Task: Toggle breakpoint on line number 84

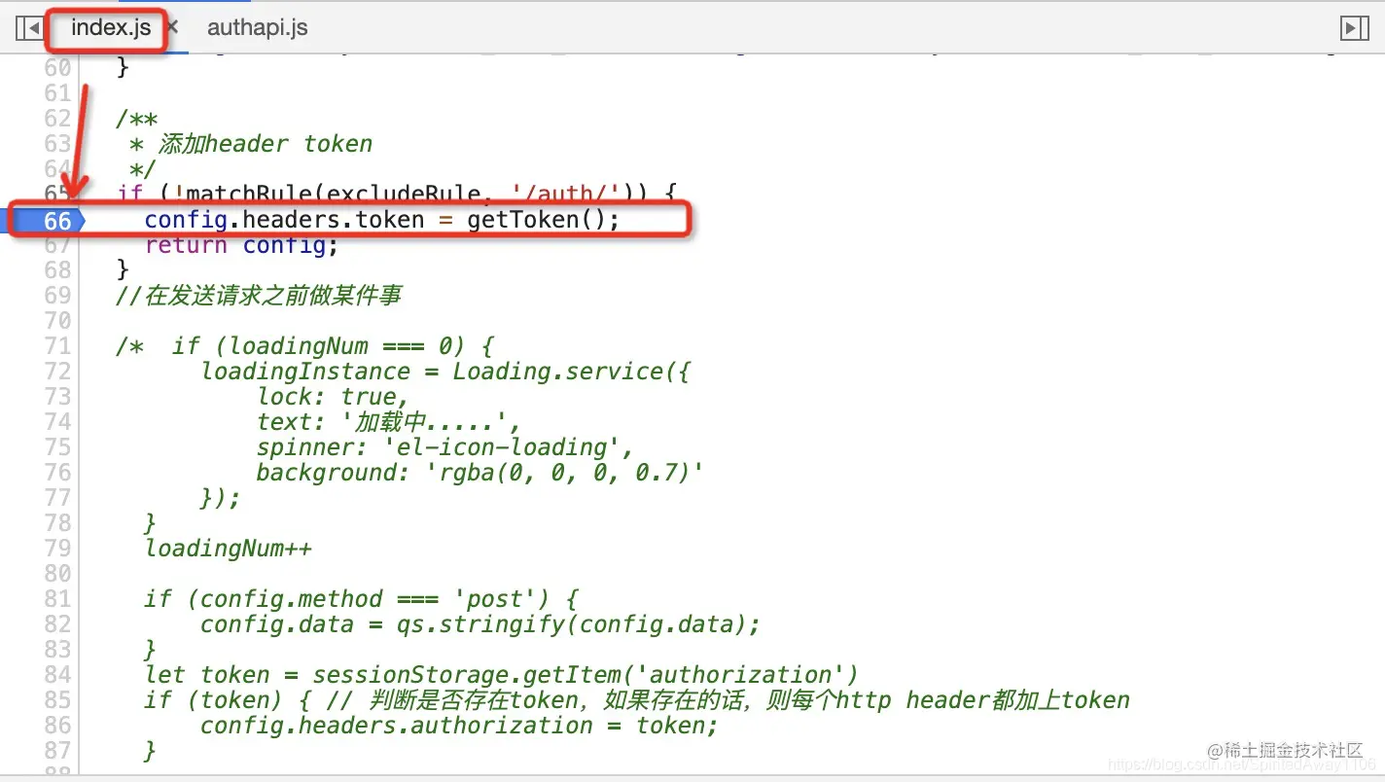Action: pyautogui.click(x=58, y=674)
